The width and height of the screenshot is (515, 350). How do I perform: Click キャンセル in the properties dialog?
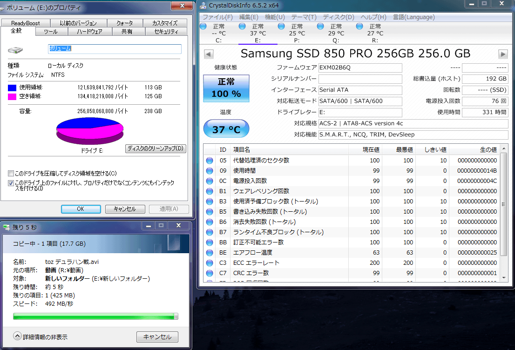pos(125,209)
